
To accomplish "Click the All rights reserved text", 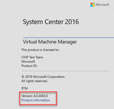I will 35,81.
